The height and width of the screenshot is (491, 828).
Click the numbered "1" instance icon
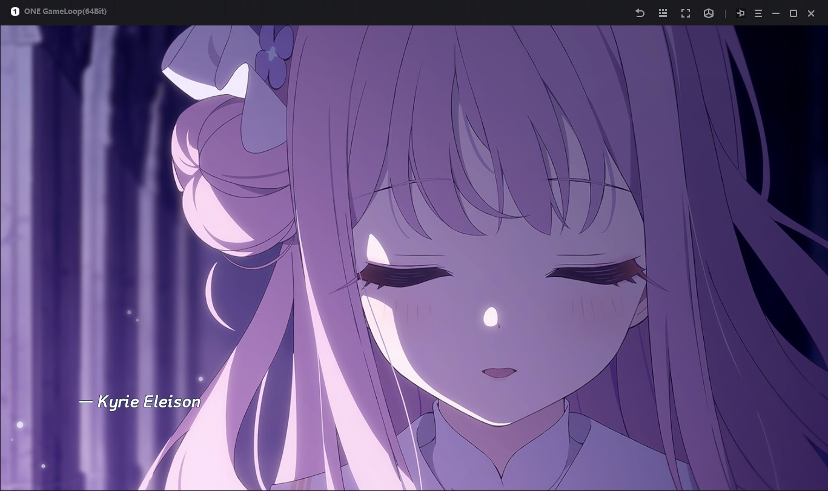[x=15, y=12]
